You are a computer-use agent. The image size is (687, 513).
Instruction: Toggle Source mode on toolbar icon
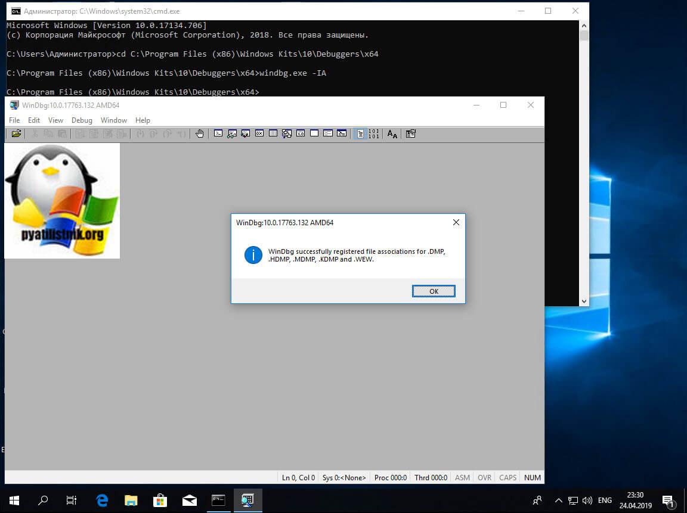[x=360, y=133]
